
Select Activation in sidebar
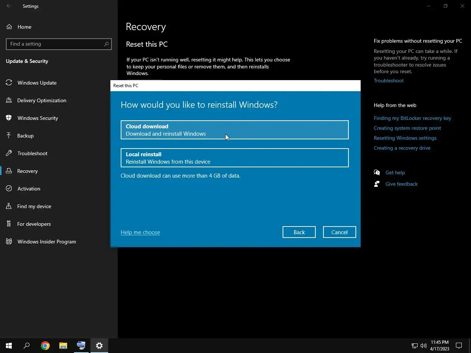[59, 189]
